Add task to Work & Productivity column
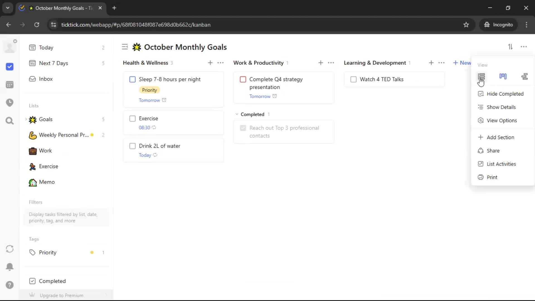The height and width of the screenshot is (301, 535). (320, 63)
